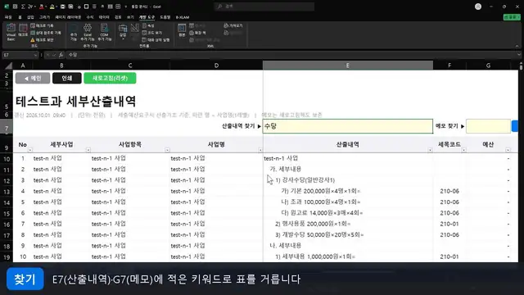The image size is (524, 295).
Task: Open the No column filter dropdown
Action: click(30, 150)
